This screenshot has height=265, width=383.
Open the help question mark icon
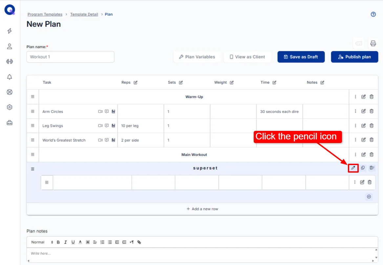pyautogui.click(x=373, y=14)
